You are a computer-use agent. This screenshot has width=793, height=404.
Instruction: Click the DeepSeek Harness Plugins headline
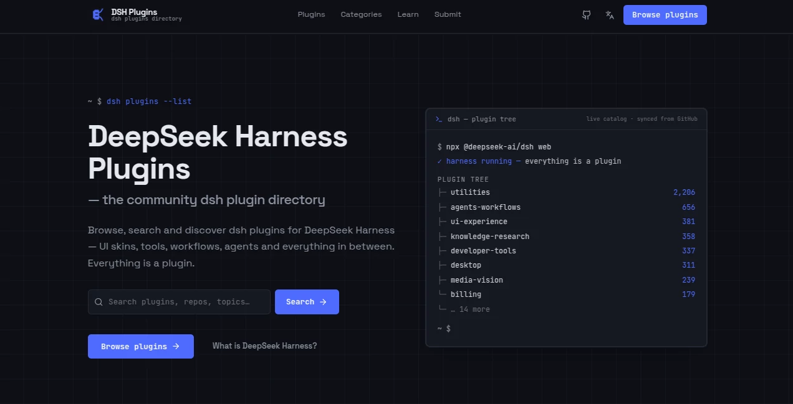(x=218, y=153)
